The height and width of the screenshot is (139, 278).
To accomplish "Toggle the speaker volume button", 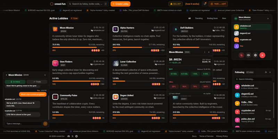I will pyautogui.click(x=248, y=55).
